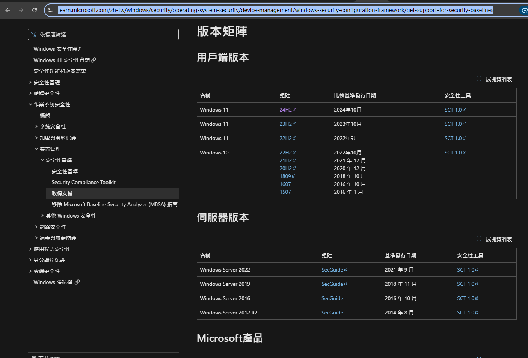Click the 2024年10月 release date cell
This screenshot has width=528, height=358.
348,110
